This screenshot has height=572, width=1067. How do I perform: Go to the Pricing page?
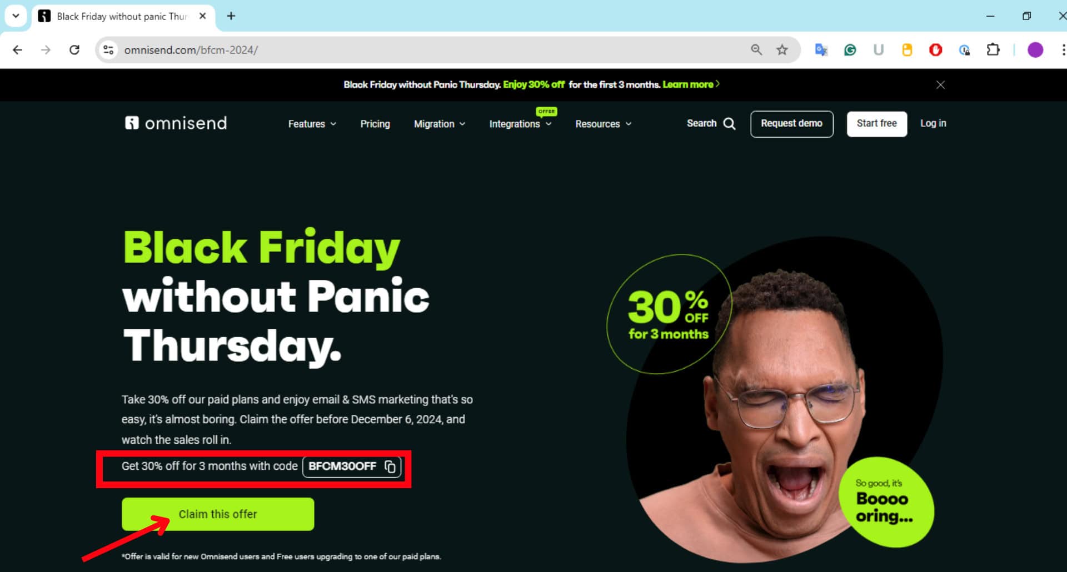click(375, 124)
